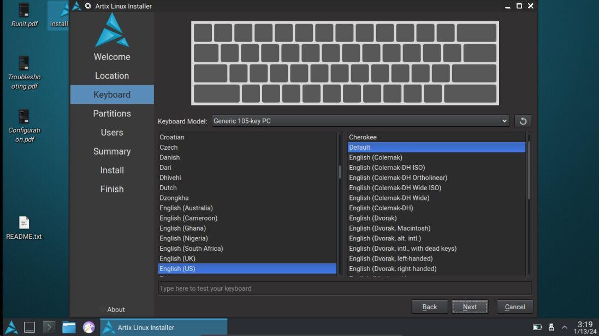
Task: Click the battery tray icon
Action: [537, 327]
